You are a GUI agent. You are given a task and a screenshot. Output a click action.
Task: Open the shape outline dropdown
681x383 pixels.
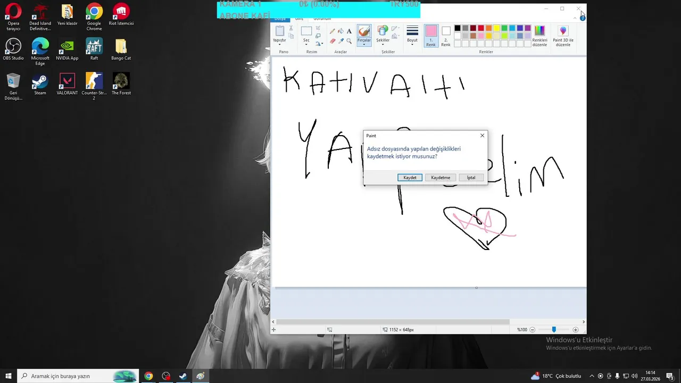pyautogui.click(x=395, y=29)
